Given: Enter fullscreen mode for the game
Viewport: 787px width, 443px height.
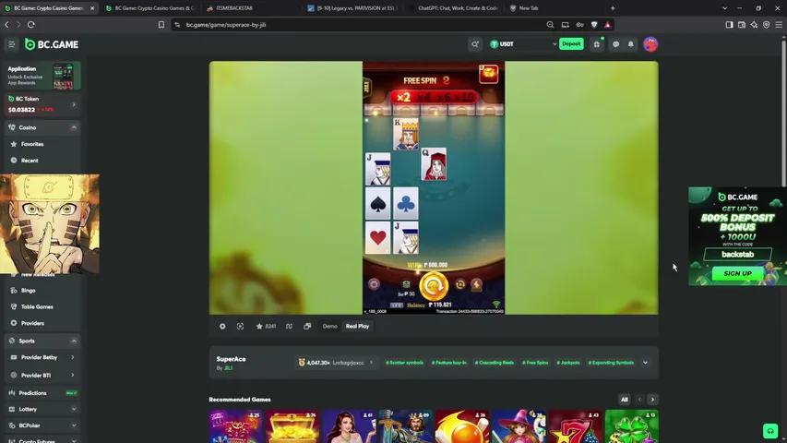Looking at the screenshot, I should (241, 326).
